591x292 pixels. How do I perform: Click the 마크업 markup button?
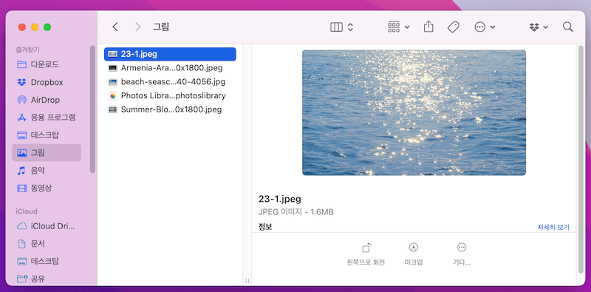(x=414, y=254)
